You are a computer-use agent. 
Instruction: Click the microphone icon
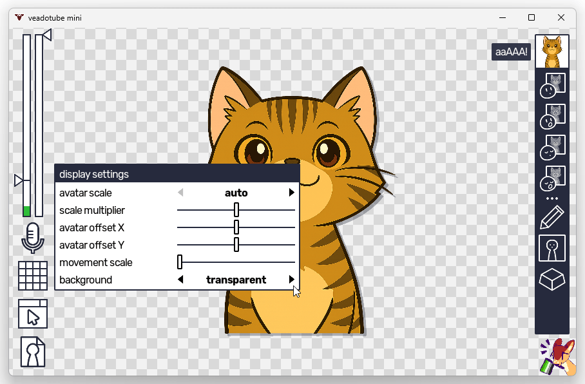32,238
